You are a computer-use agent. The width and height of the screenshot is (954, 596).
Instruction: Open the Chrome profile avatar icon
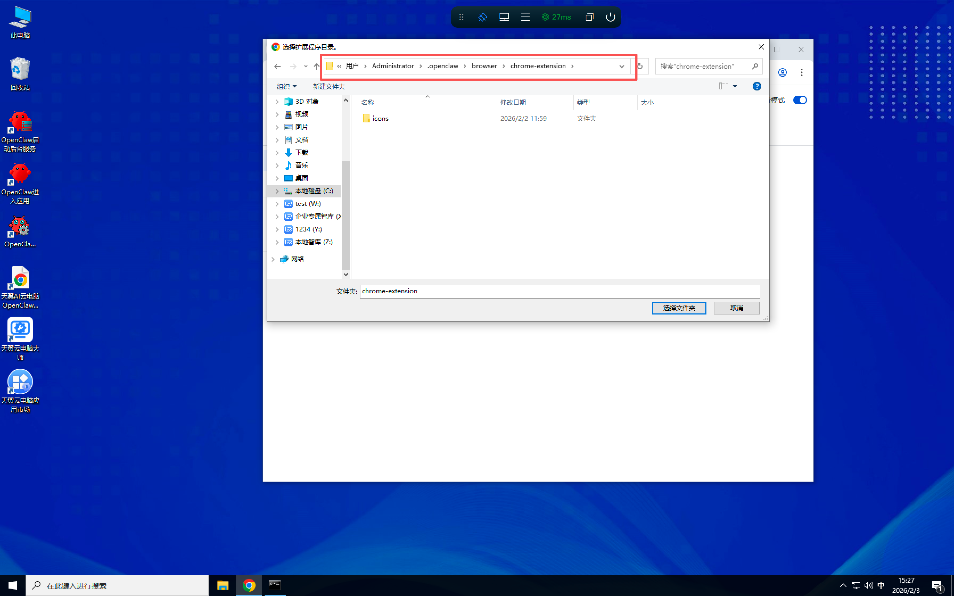(783, 73)
